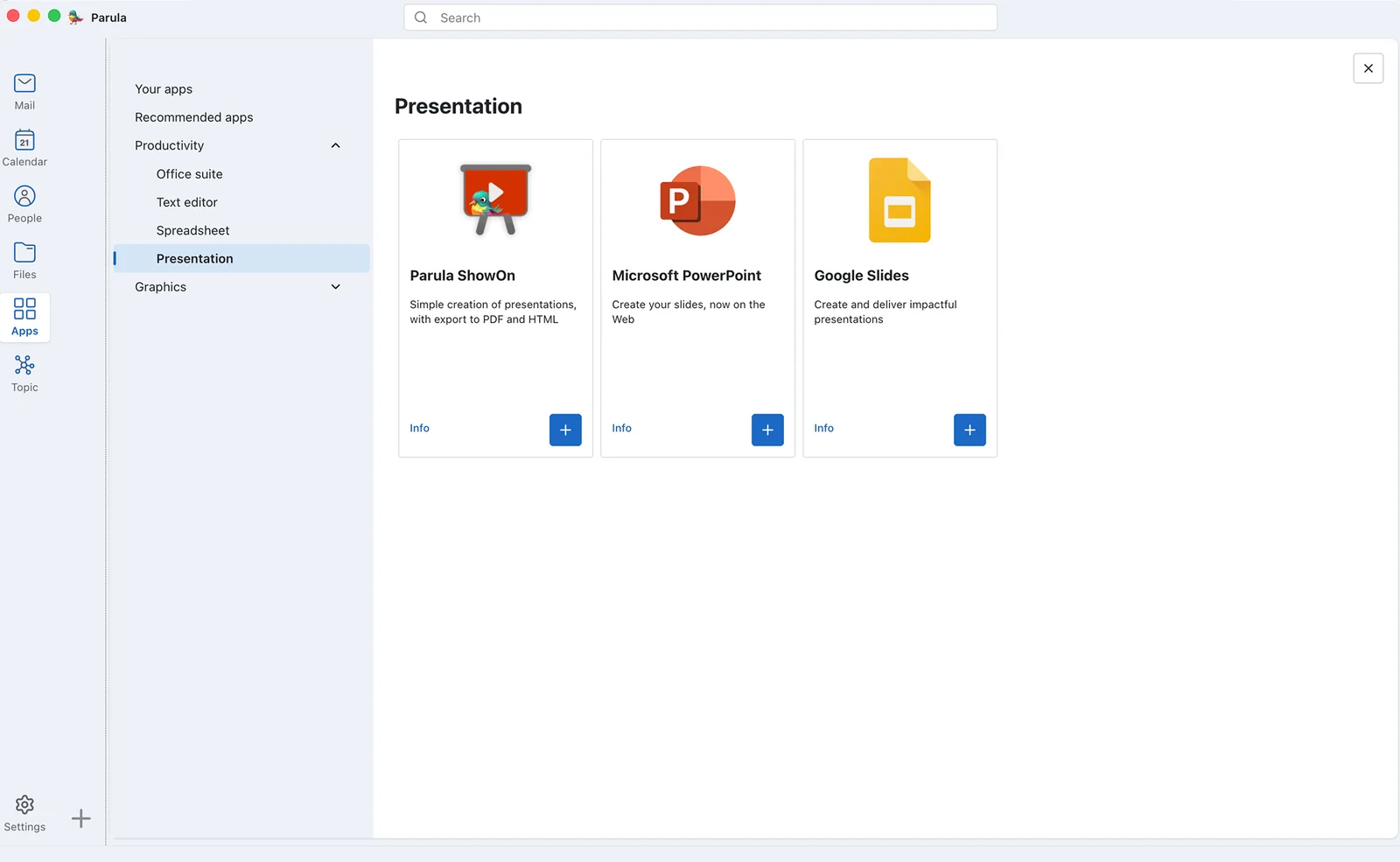
Task: Open the Topic section
Action: [24, 374]
